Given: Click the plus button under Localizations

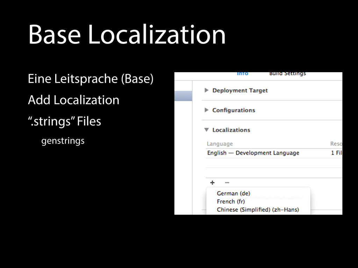Looking at the screenshot, I should coord(212,183).
